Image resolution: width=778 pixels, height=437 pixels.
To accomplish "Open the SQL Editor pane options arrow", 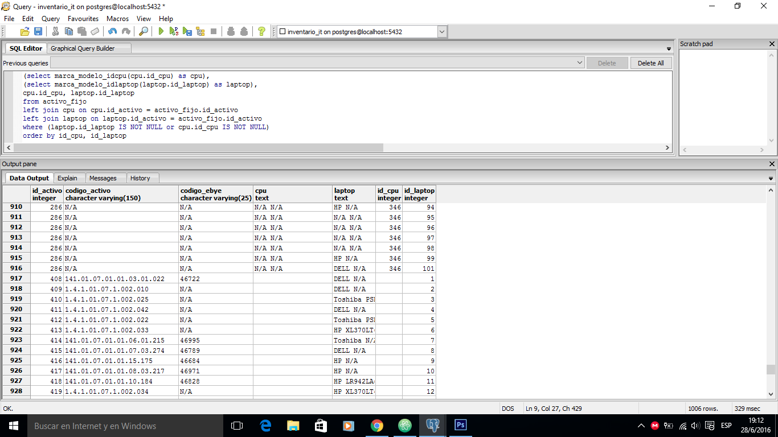I will (669, 49).
